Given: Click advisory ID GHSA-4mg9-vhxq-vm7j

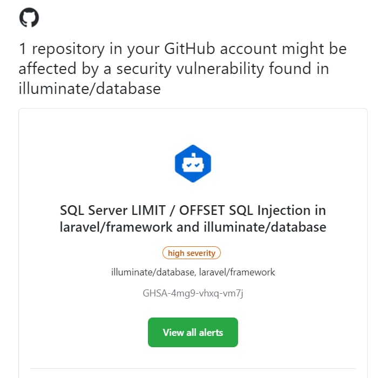Looking at the screenshot, I should coord(193,293).
